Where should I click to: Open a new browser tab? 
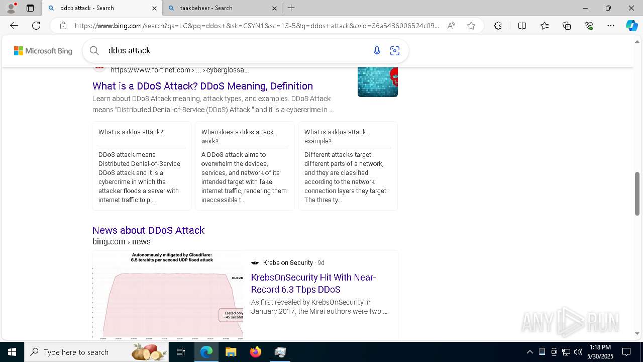tap(291, 8)
